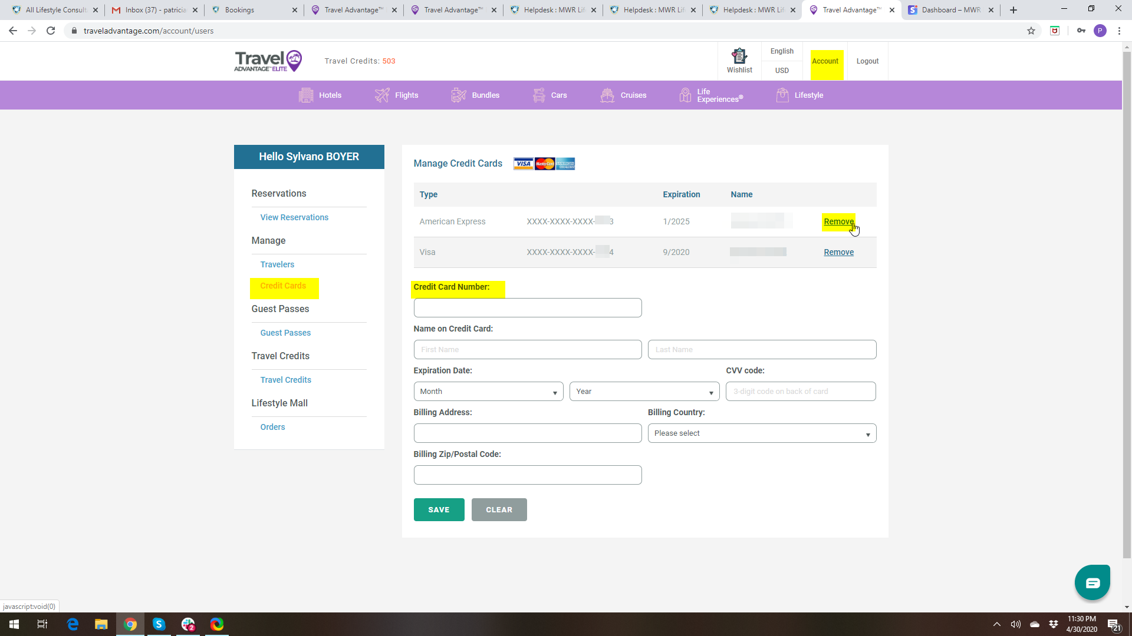Expand the Month expiration dropdown
Image resolution: width=1132 pixels, height=636 pixels.
click(x=488, y=392)
